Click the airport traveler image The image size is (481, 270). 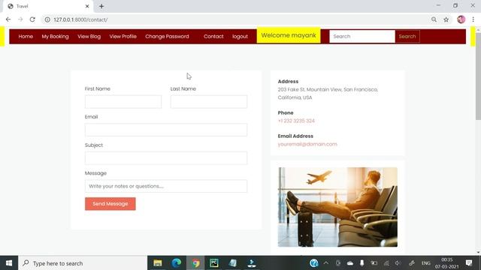[337, 207]
